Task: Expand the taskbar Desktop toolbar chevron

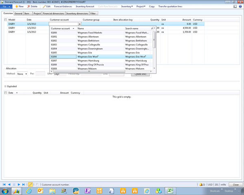Action: tap(235, 189)
